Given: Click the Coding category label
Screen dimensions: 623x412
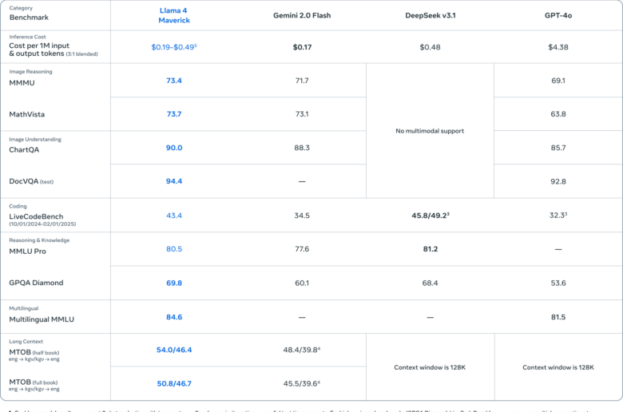Looking at the screenshot, I should pos(18,206).
